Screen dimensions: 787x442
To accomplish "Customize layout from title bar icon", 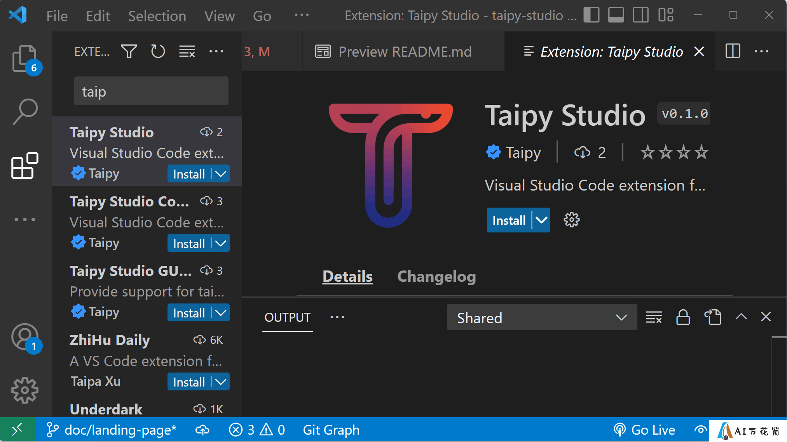I will pyautogui.click(x=666, y=15).
